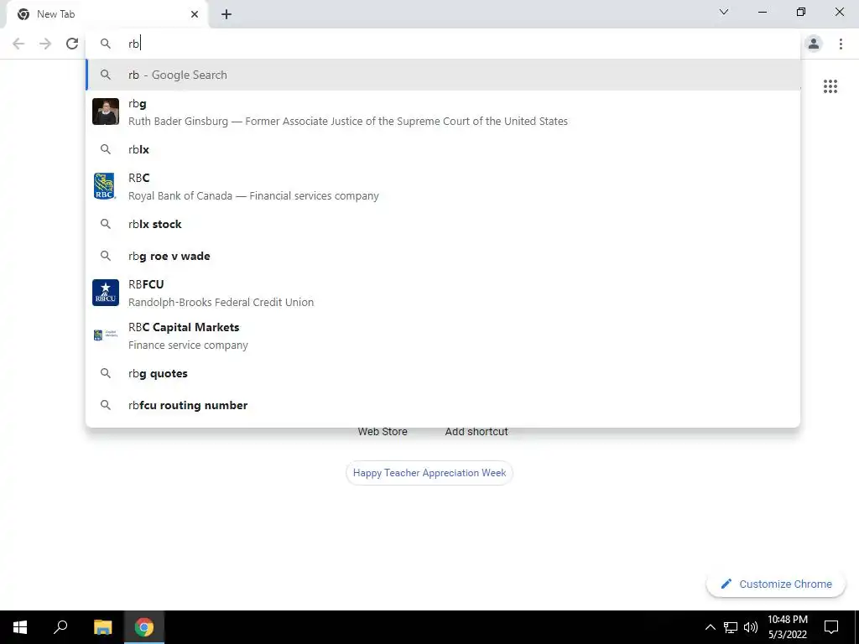Click the Ruth Bader Ginsburg photo thumbnail
This screenshot has width=859, height=644.
point(106,112)
